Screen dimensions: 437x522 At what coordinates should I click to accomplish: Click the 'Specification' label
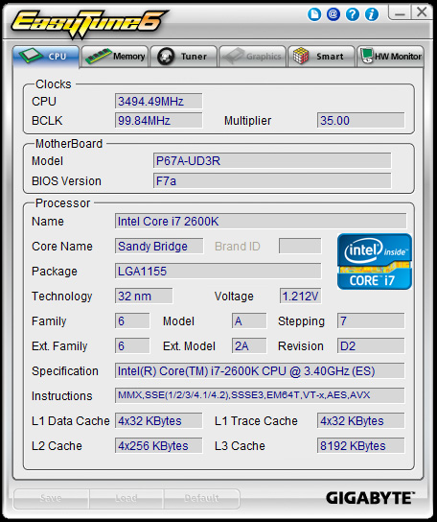pos(65,370)
